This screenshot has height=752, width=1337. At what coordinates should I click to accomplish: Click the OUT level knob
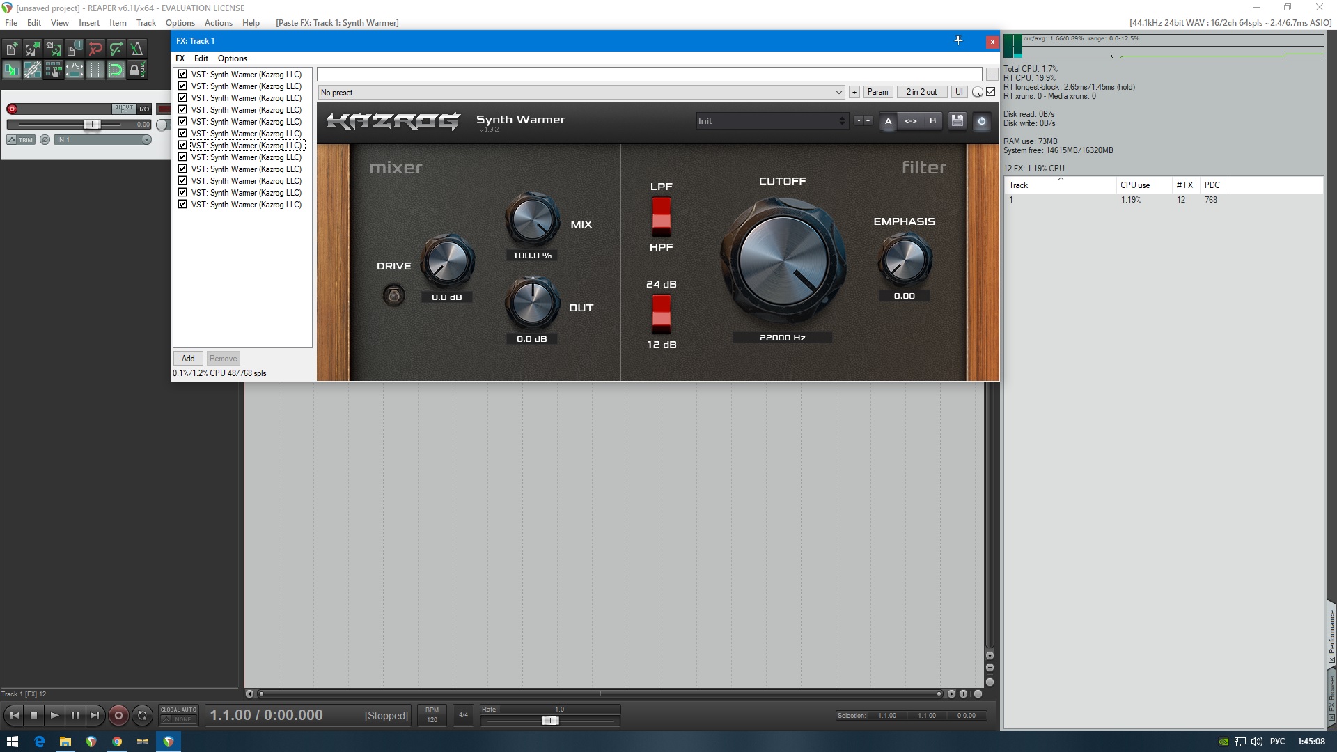(531, 306)
